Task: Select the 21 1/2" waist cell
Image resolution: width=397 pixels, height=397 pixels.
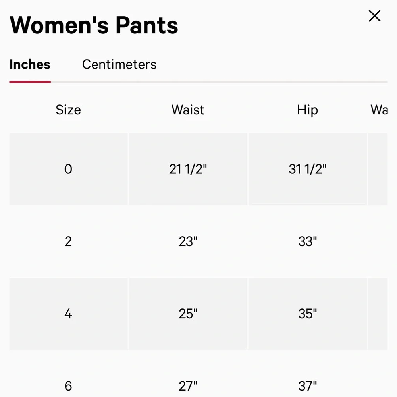Action: click(x=188, y=169)
